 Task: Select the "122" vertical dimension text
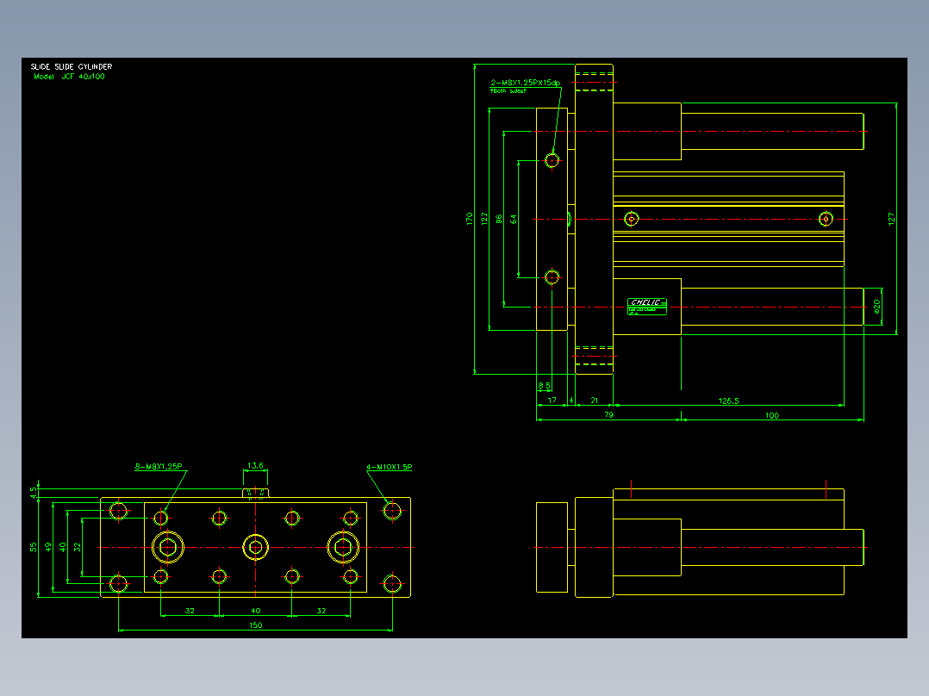click(x=484, y=219)
